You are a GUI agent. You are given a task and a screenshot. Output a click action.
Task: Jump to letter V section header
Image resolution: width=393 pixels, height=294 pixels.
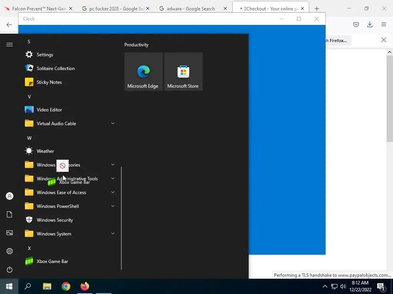pyautogui.click(x=29, y=96)
